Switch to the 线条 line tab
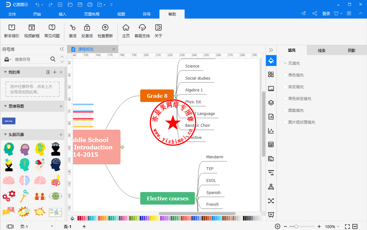This screenshot has height=230, width=367. click(321, 50)
